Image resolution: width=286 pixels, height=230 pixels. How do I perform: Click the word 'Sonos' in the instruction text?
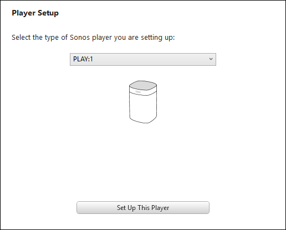80,38
